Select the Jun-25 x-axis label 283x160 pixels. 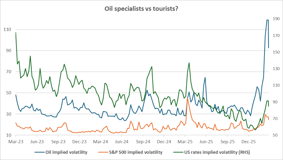click(x=205, y=141)
